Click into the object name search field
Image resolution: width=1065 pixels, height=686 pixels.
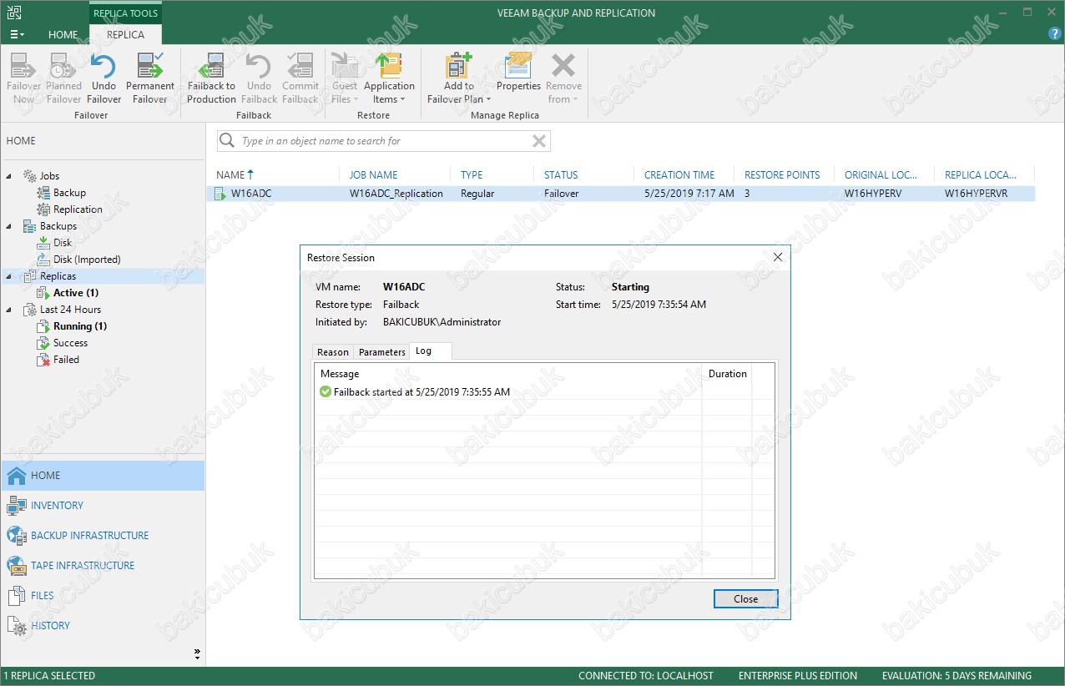[x=384, y=141]
